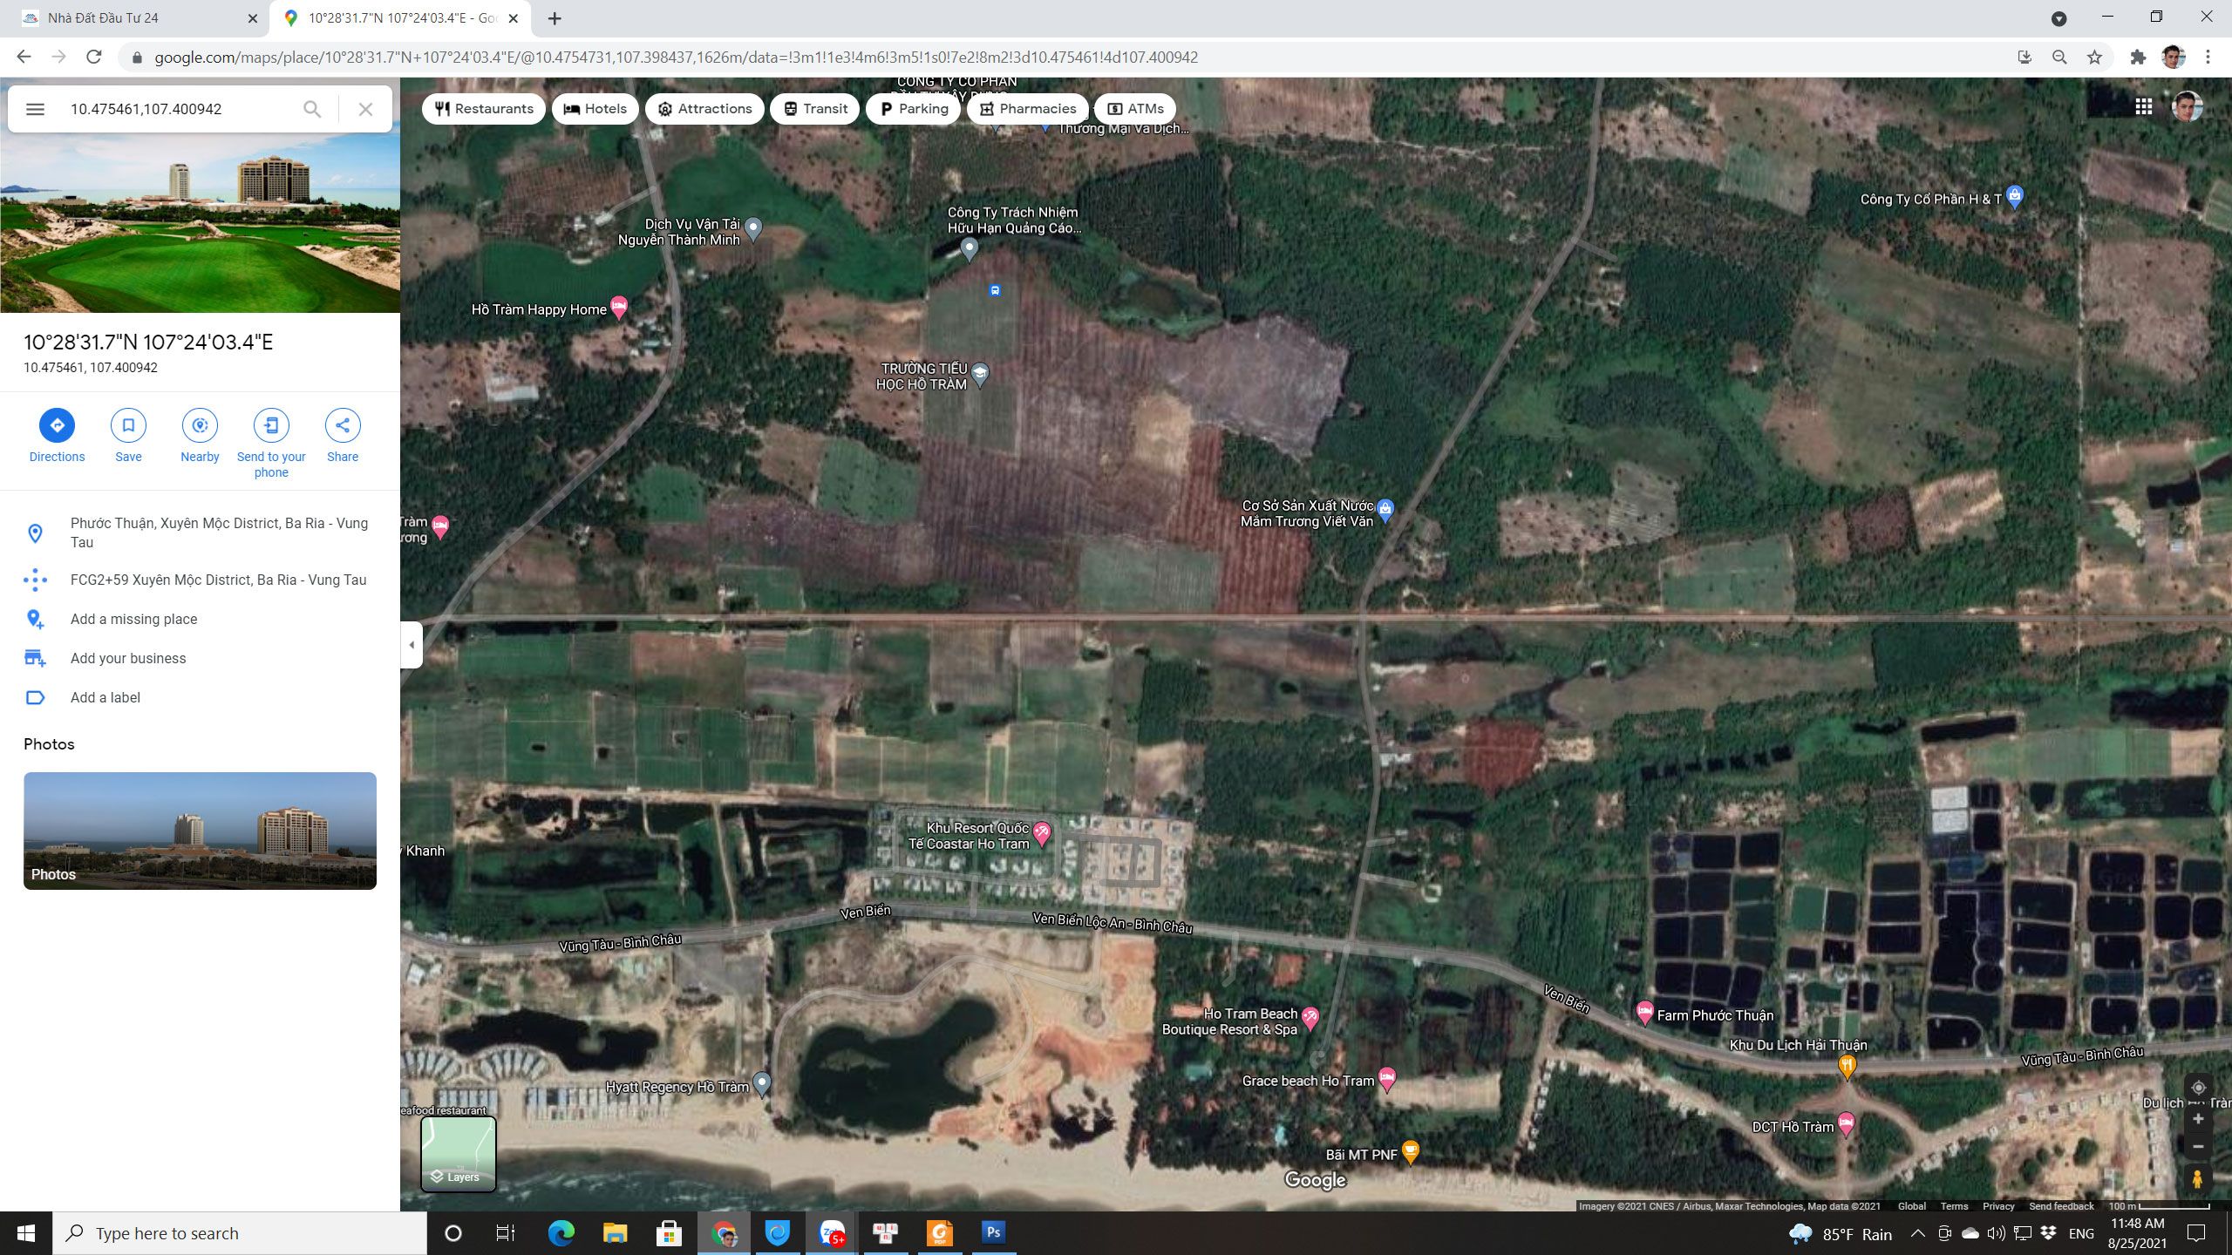2232x1255 pixels.
Task: Open File Explorer from the taskbar
Action: [616, 1233]
